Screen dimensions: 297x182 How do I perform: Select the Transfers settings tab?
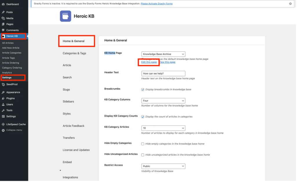click(69, 138)
